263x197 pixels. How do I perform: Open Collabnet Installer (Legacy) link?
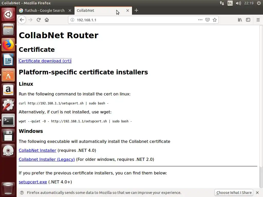pyautogui.click(x=47, y=159)
